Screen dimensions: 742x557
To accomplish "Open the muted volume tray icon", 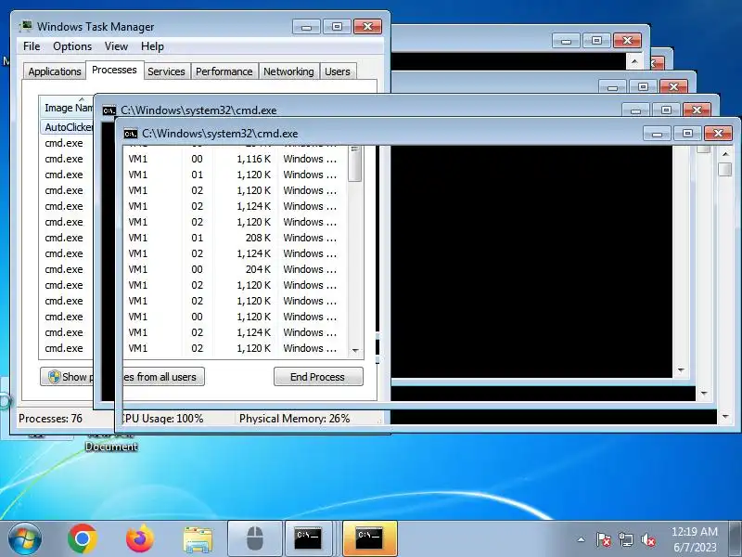I will click(648, 539).
